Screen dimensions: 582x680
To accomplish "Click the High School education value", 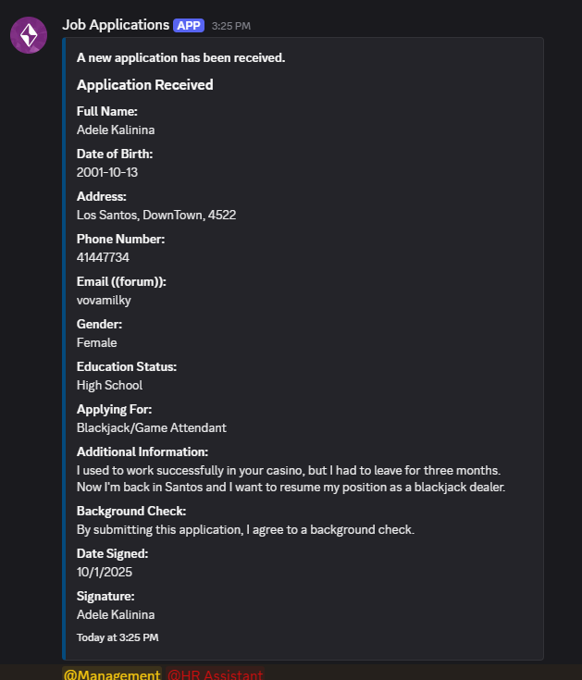I will coord(110,385).
